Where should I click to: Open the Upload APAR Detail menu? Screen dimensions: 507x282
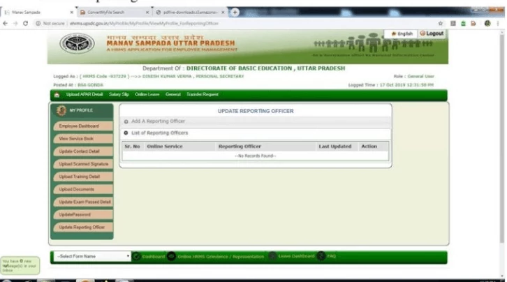click(x=84, y=94)
